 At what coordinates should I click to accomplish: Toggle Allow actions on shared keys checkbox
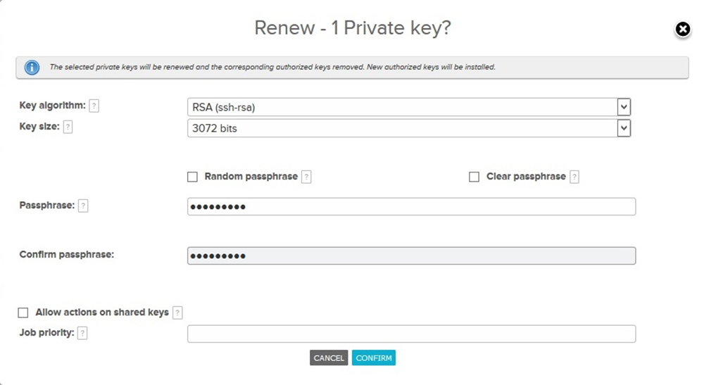(x=23, y=313)
